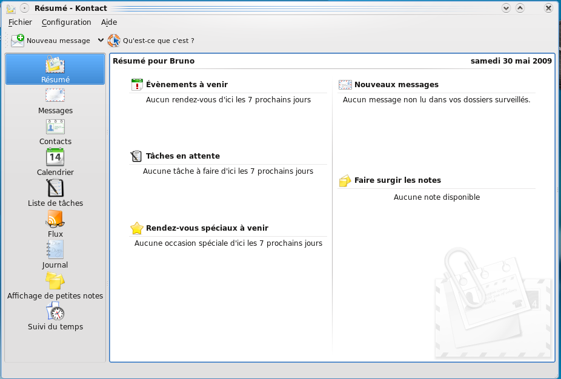Click the Résumé sidebar icon

tap(55, 64)
